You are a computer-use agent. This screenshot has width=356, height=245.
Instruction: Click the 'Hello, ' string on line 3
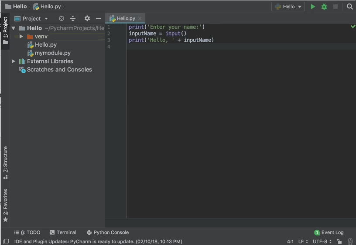tap(161, 40)
